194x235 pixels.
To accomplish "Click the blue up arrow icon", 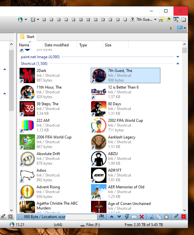I will 112,217.
